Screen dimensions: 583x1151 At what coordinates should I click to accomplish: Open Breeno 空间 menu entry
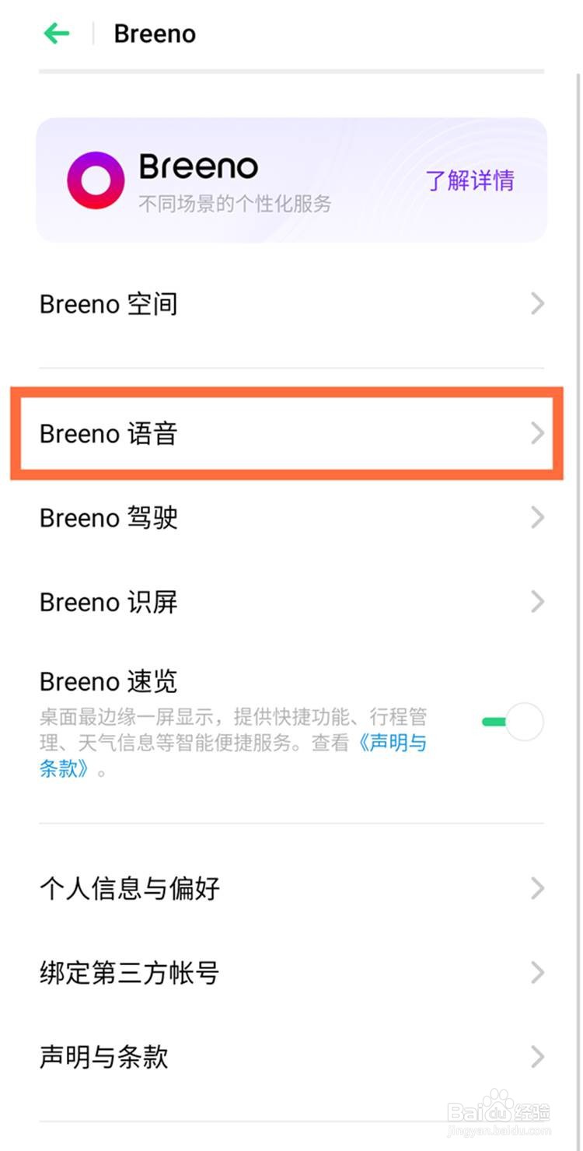pos(109,304)
